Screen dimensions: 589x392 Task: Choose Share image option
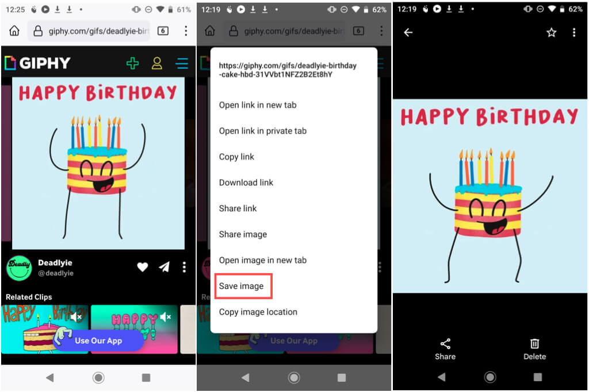(x=243, y=234)
